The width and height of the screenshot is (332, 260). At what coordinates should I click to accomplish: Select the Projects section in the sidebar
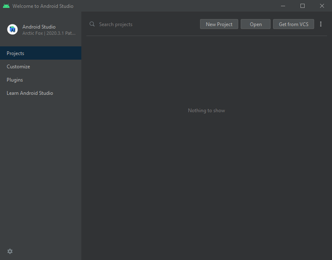tap(15, 53)
